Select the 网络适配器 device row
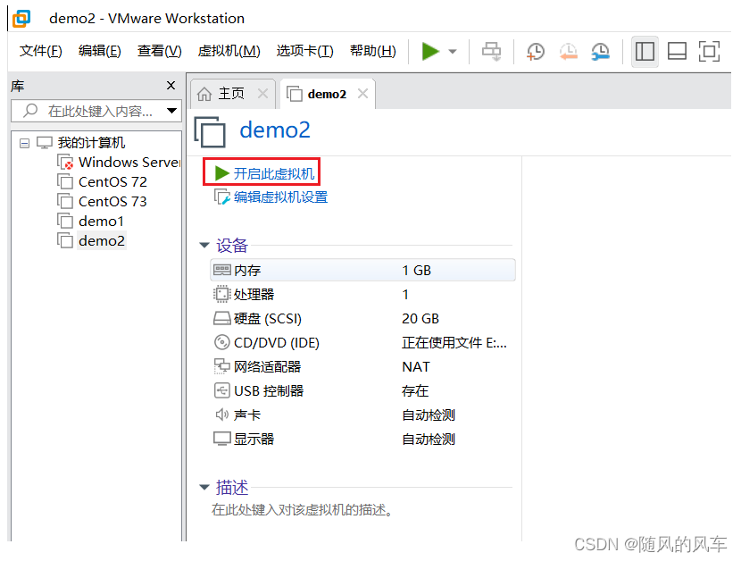 pos(362,366)
